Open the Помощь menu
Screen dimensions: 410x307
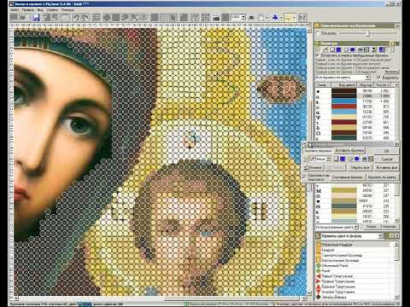pos(68,9)
